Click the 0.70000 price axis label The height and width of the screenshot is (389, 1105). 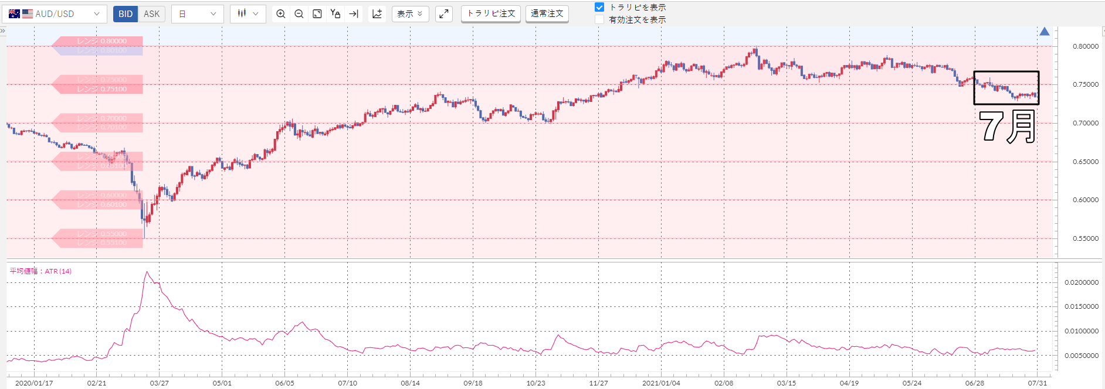1086,123
